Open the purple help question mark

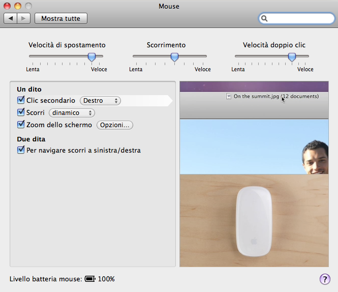coord(324,279)
